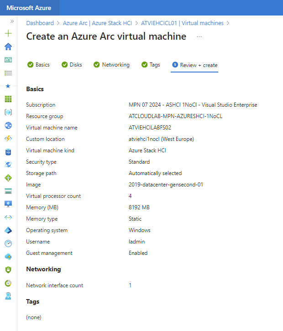The height and width of the screenshot is (331, 283).
Task: Click the subscription value MPN 07 2024
Action: pyautogui.click(x=193, y=105)
